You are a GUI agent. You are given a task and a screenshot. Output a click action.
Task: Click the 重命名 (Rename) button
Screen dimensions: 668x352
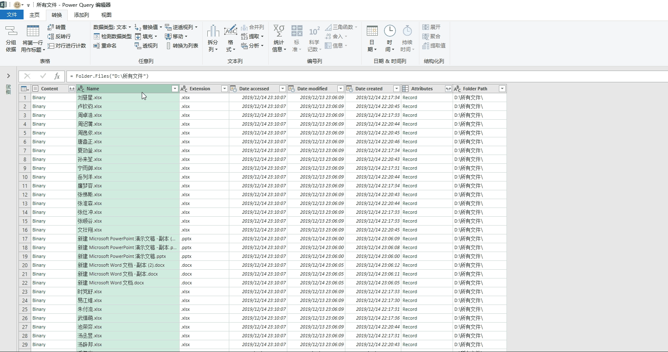[105, 46]
